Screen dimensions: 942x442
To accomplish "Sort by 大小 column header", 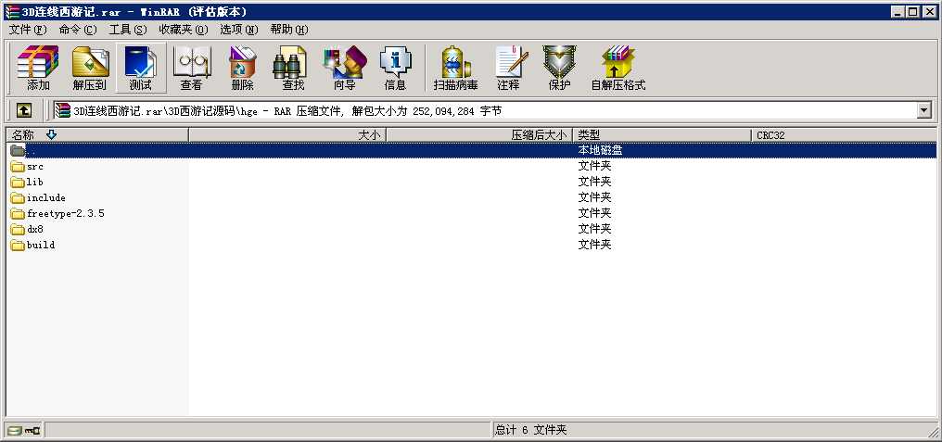I will [287, 135].
